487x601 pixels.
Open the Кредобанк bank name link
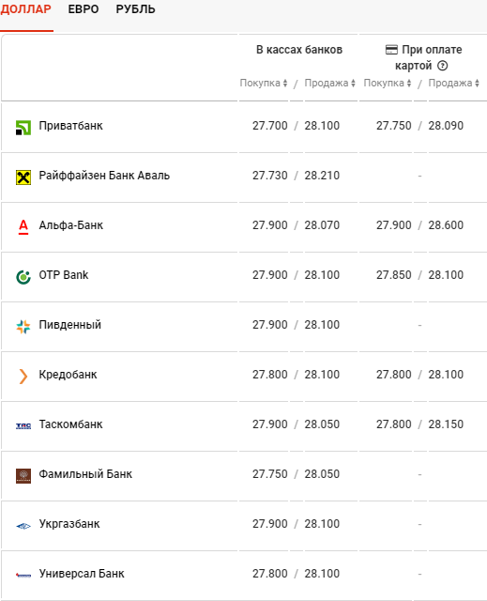coord(68,375)
